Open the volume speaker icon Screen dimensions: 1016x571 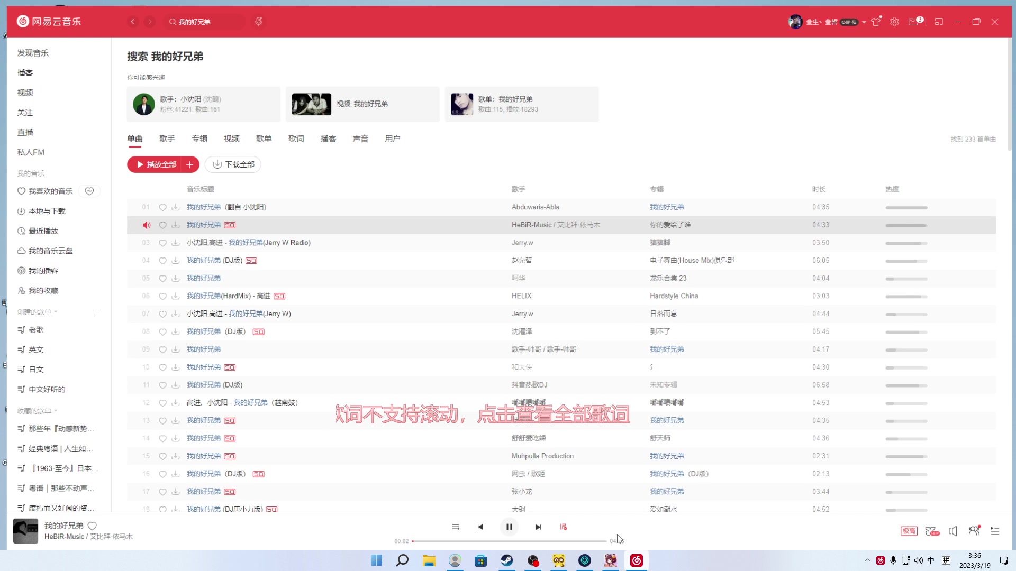[x=953, y=531]
